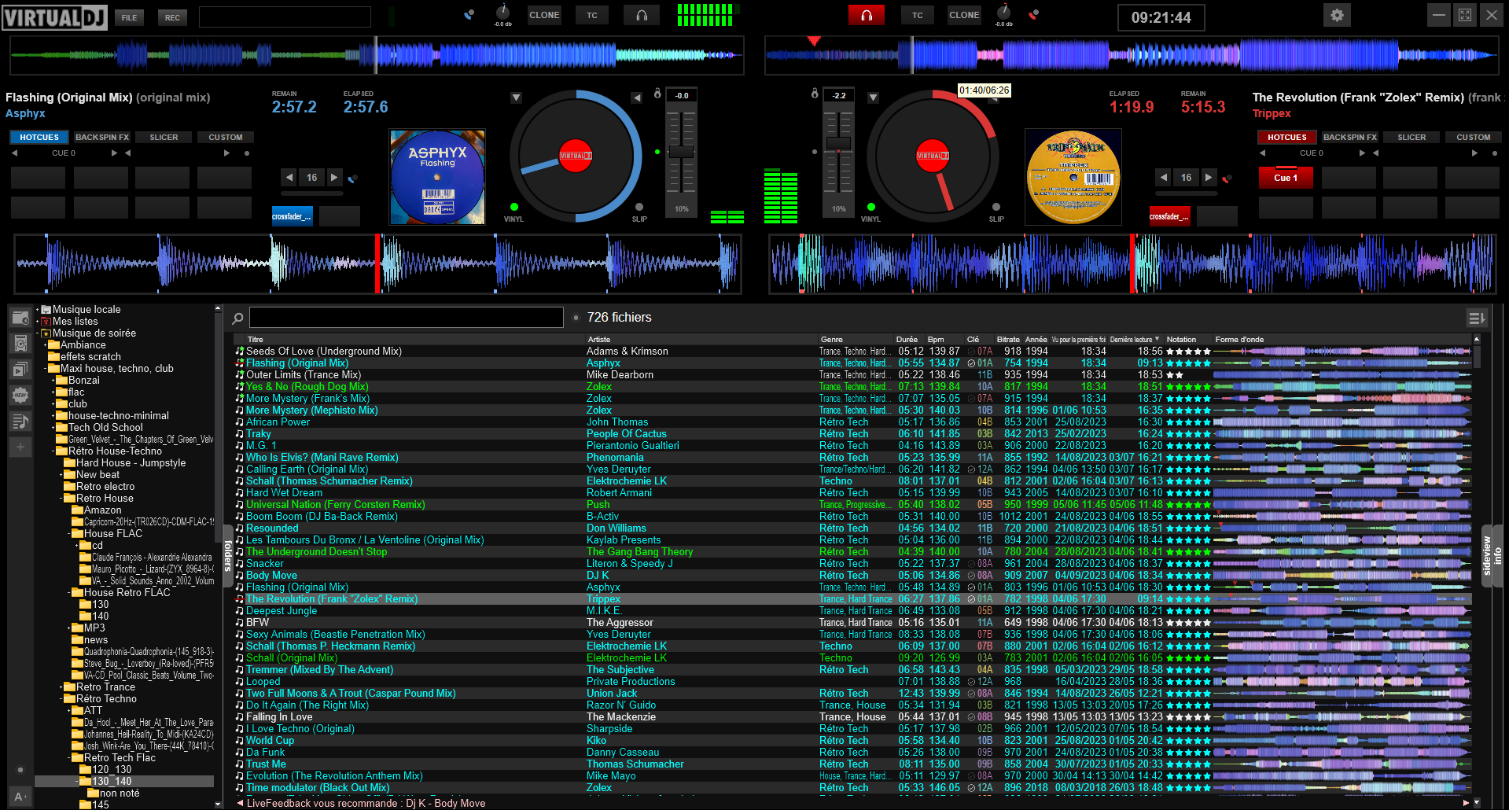Image resolution: width=1509 pixels, height=810 pixels.
Task: Open the automix playlist sidebar icon
Action: click(20, 369)
